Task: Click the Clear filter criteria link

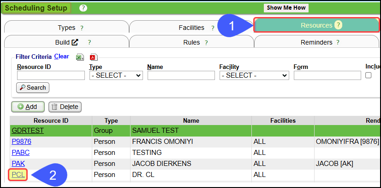Action: point(61,57)
